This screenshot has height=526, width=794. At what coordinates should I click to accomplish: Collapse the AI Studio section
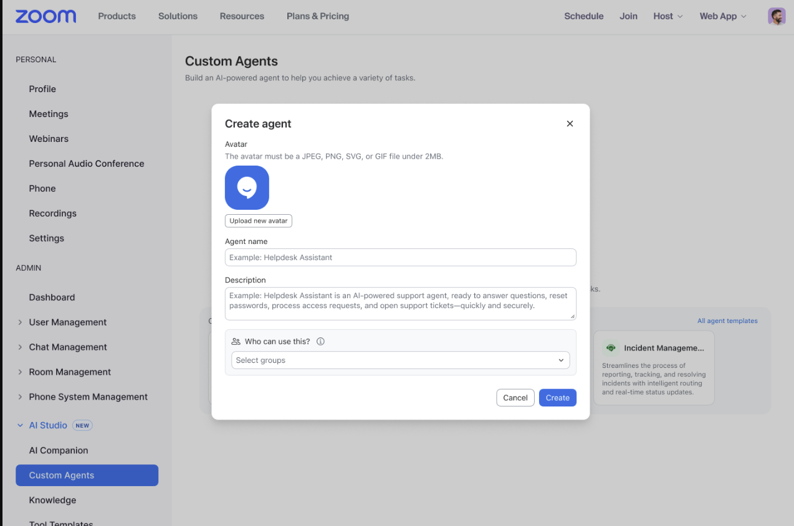[x=21, y=425]
